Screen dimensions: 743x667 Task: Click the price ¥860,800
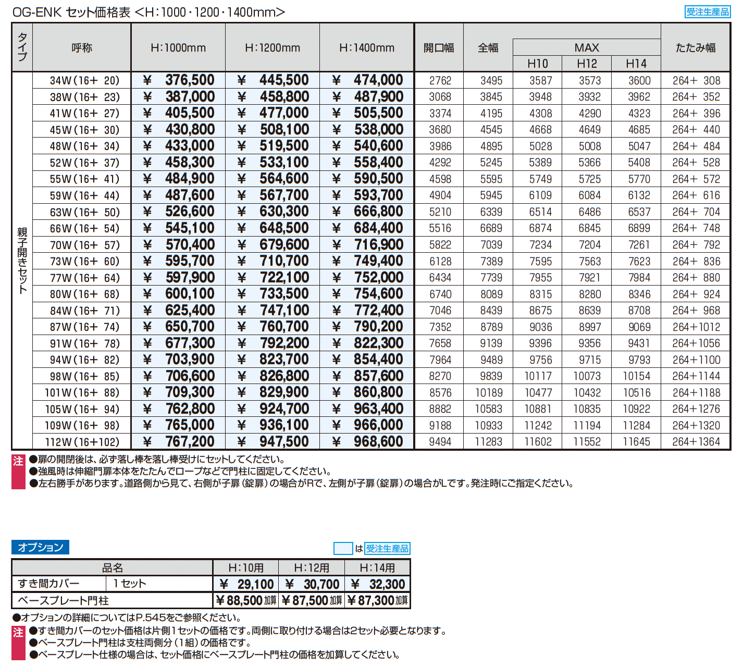point(367,392)
